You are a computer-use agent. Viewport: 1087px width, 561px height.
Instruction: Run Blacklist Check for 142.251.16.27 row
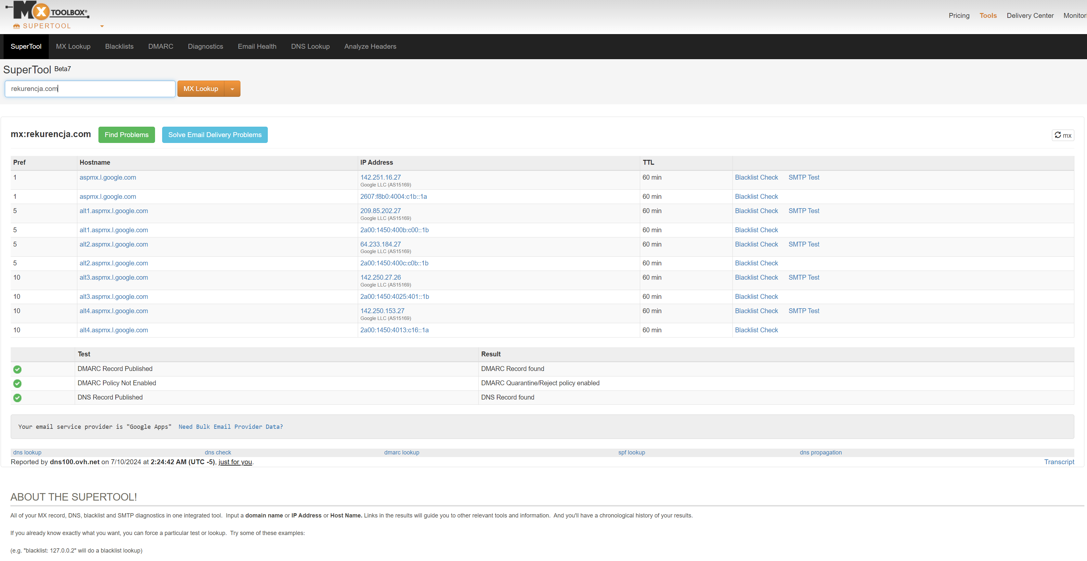[756, 178]
